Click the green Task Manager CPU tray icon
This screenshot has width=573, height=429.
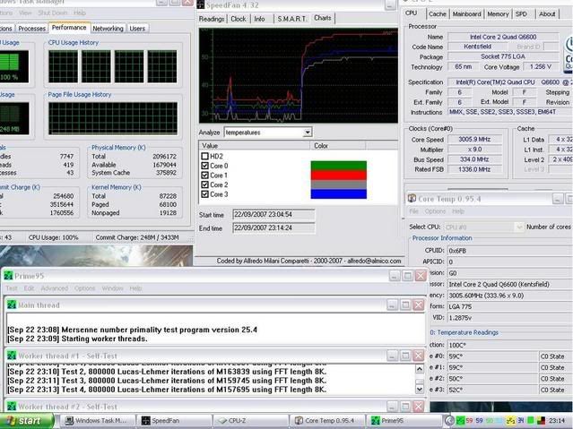[531, 421]
